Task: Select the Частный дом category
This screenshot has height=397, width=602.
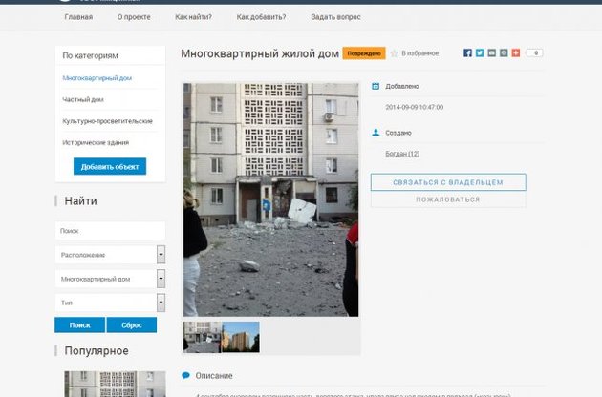Action: (x=83, y=99)
